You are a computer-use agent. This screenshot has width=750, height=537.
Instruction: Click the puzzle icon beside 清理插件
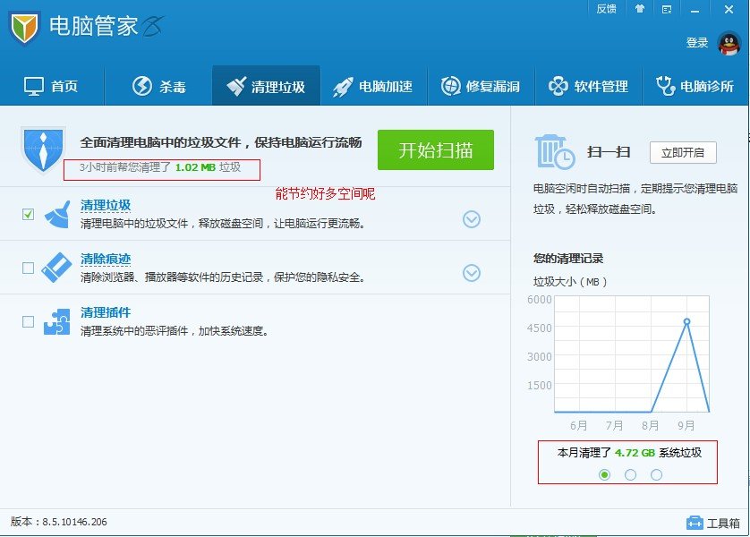click(x=55, y=320)
